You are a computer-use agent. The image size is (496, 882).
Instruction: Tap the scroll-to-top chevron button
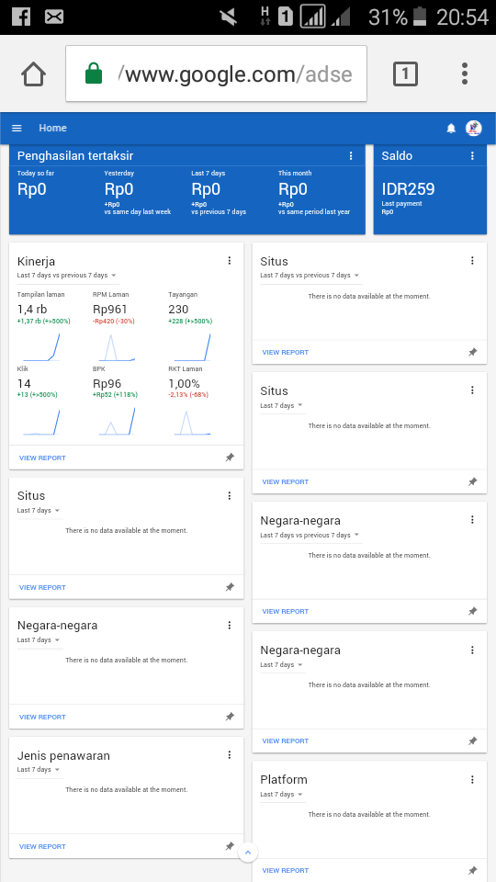point(248,852)
